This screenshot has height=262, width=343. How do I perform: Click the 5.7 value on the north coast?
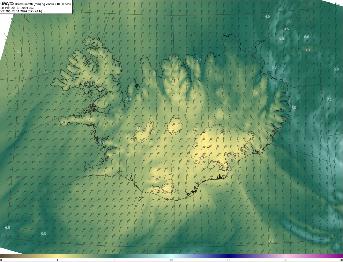click(x=199, y=59)
